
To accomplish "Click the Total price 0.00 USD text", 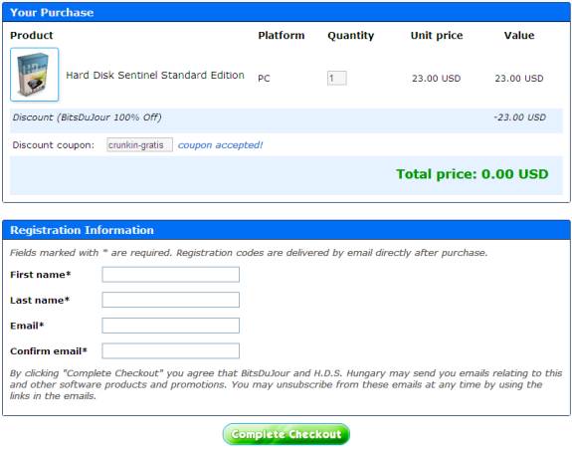I will [x=473, y=173].
